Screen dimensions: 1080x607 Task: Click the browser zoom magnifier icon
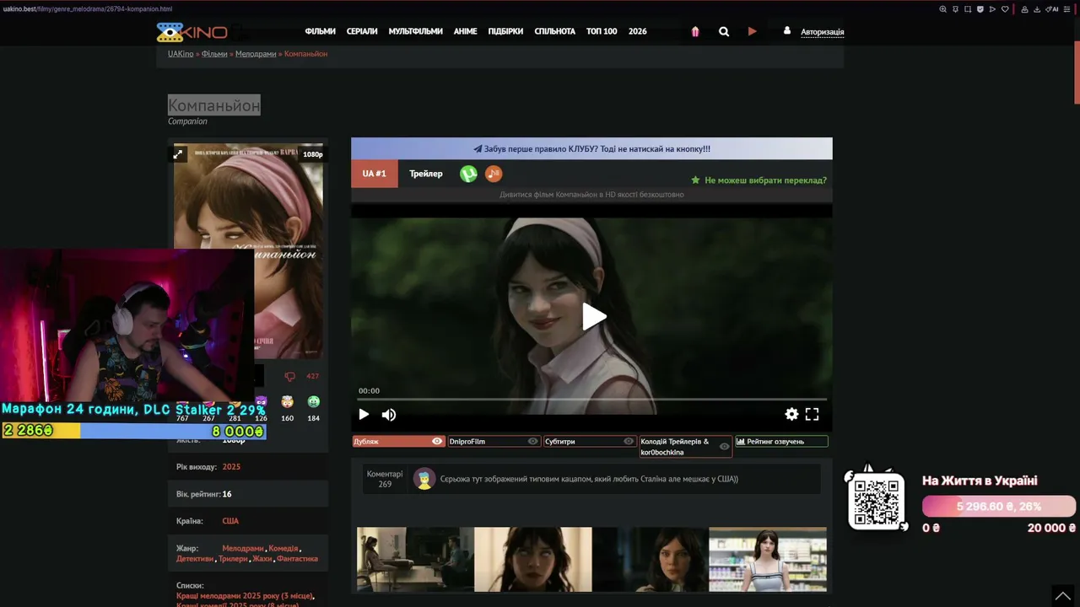pyautogui.click(x=942, y=9)
